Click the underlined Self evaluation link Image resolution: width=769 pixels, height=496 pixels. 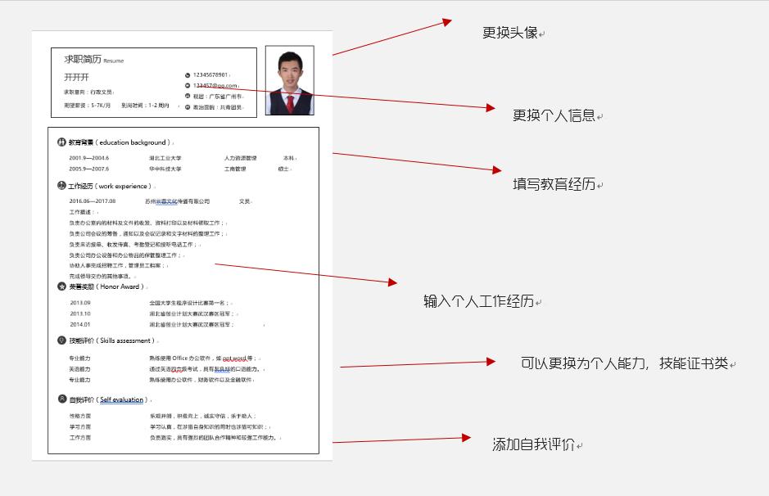coord(120,399)
